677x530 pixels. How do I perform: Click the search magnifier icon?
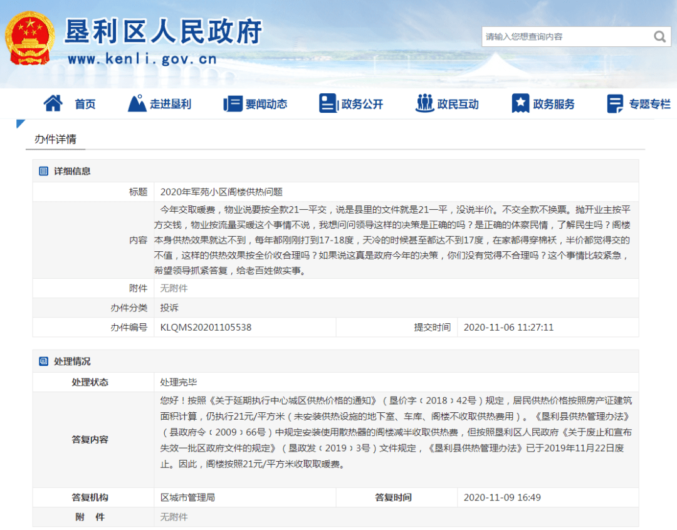tap(659, 37)
